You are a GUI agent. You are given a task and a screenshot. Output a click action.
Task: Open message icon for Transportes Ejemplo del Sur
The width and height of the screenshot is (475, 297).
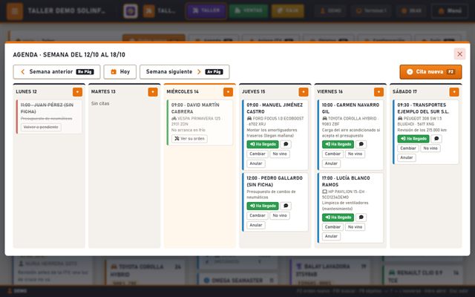[x=436, y=139]
